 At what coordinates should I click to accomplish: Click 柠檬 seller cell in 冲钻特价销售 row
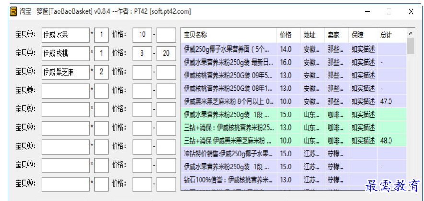click(x=336, y=154)
